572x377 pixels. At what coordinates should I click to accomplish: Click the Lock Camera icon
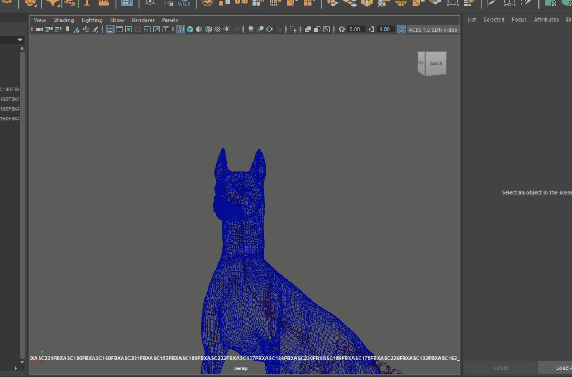click(x=49, y=30)
